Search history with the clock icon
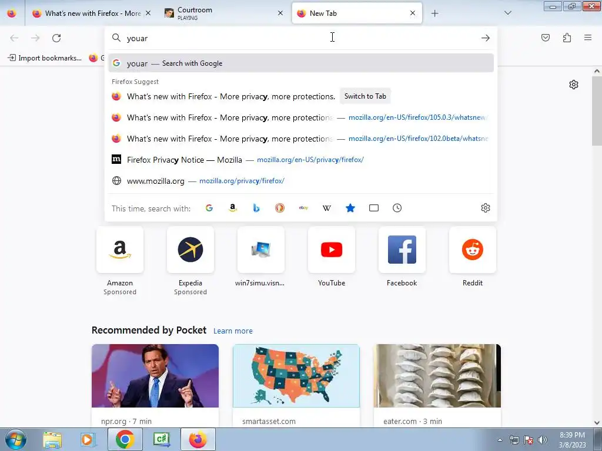 (397, 208)
